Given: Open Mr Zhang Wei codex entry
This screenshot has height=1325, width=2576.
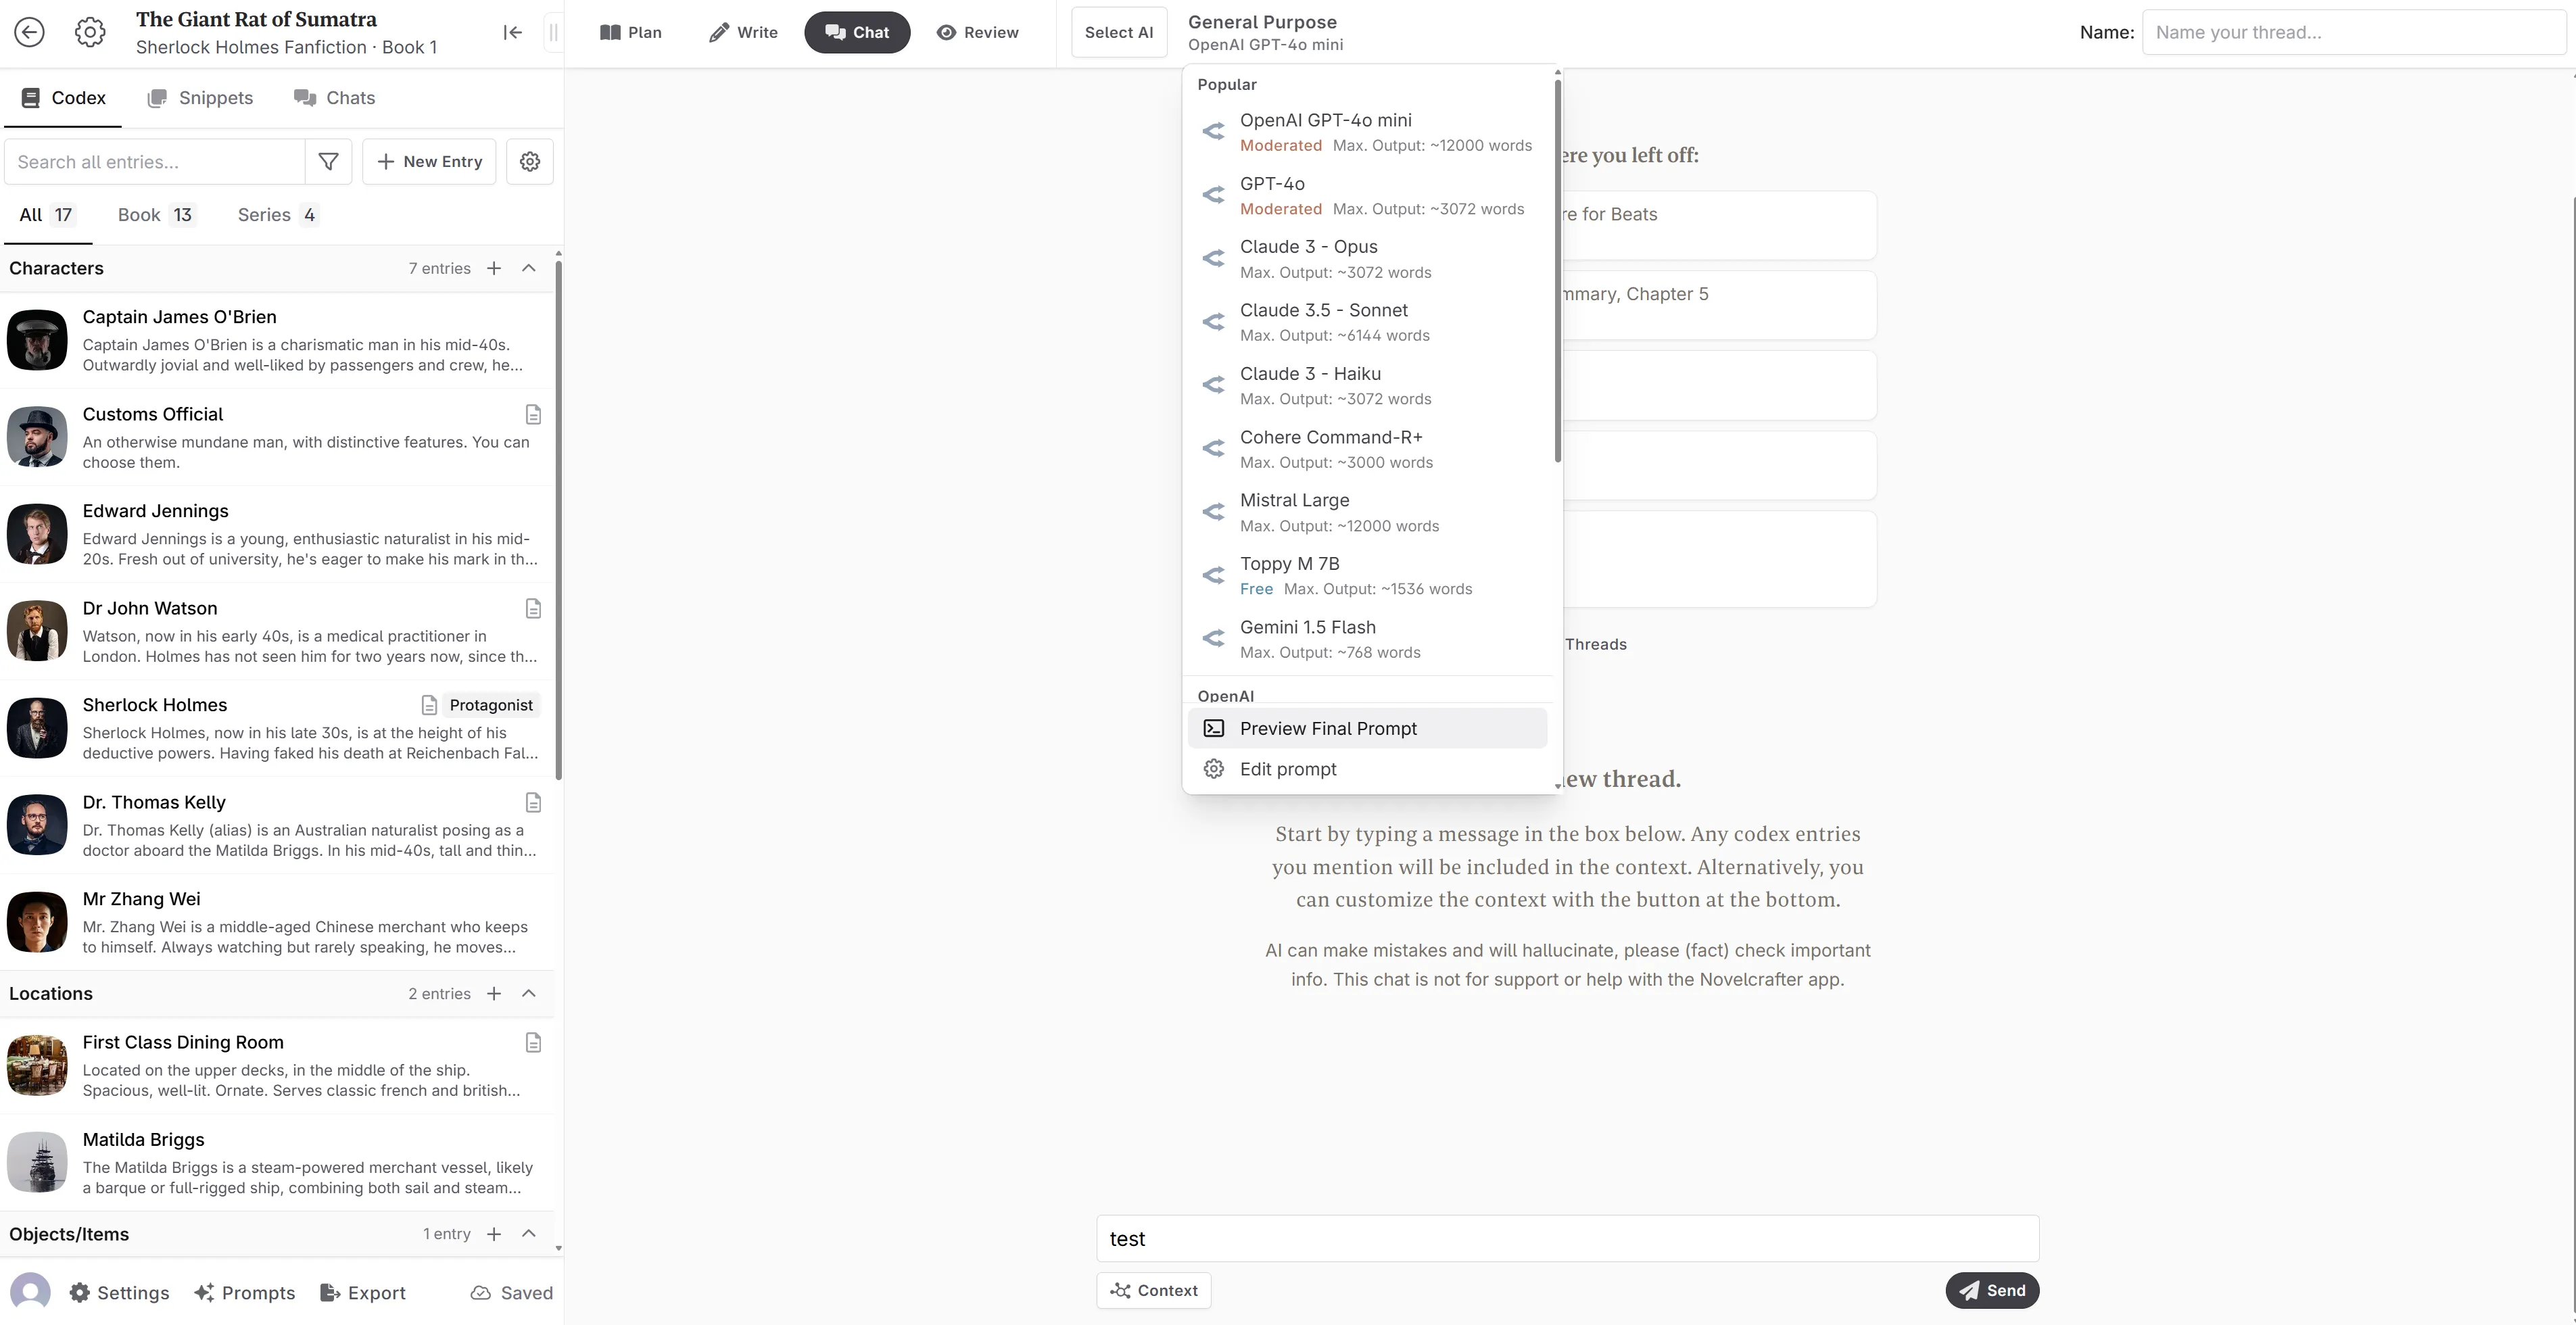Looking at the screenshot, I should 277,922.
